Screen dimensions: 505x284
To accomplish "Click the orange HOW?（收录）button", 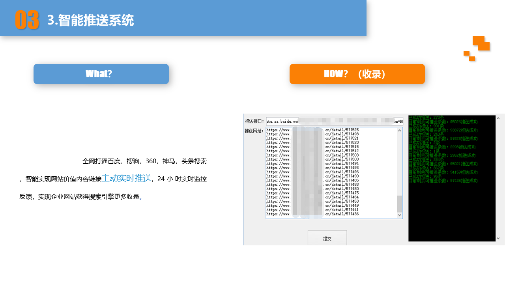I will [357, 74].
